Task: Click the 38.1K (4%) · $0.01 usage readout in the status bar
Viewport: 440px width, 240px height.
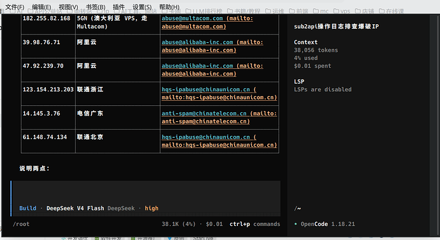Action: 192,224
